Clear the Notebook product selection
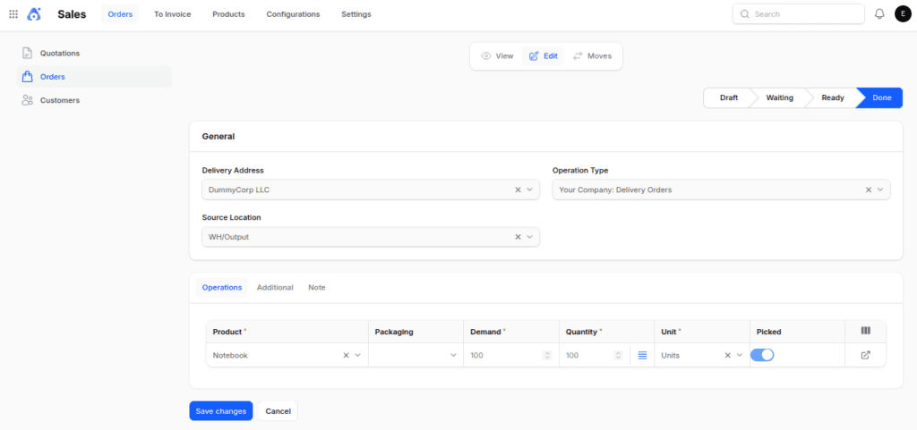The width and height of the screenshot is (917, 430). (x=346, y=355)
